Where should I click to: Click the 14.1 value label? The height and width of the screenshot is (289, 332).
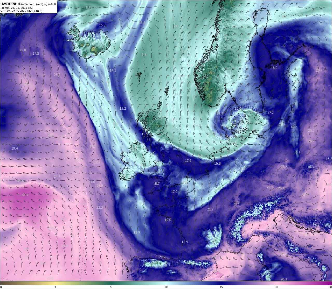pos(113,70)
